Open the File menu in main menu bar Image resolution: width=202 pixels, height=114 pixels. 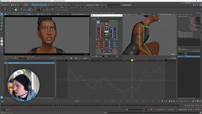3,3
